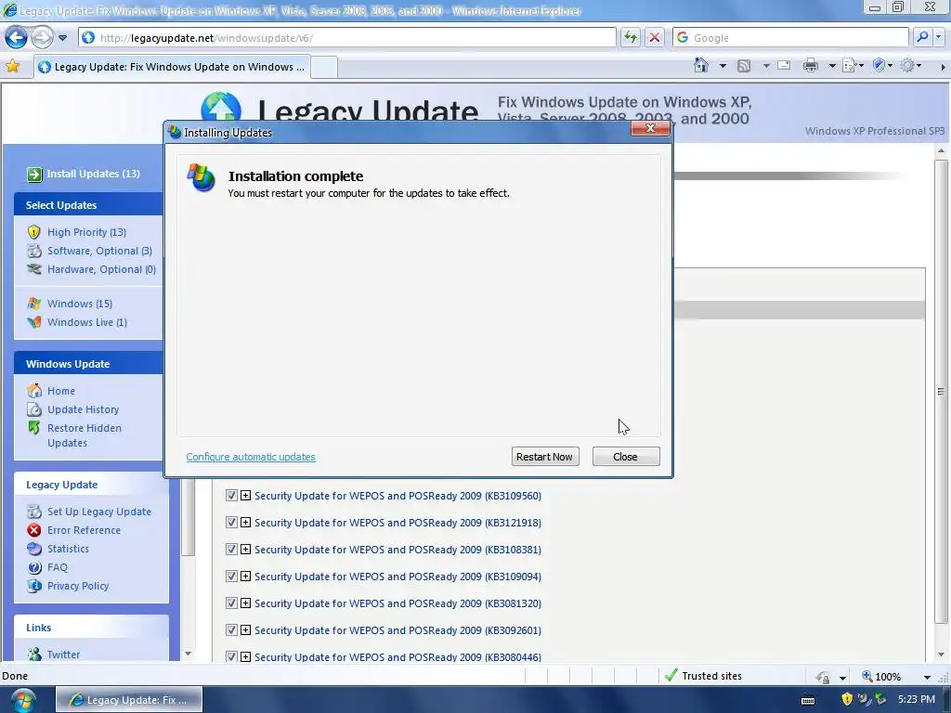This screenshot has width=951, height=713.
Task: Open a new blank tab
Action: pos(324,67)
